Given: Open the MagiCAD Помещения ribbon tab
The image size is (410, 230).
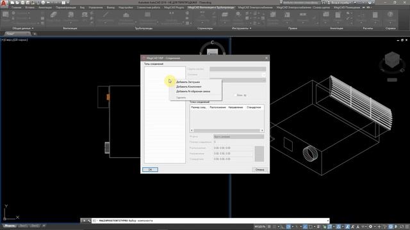Looking at the screenshot, I should click(x=347, y=8).
